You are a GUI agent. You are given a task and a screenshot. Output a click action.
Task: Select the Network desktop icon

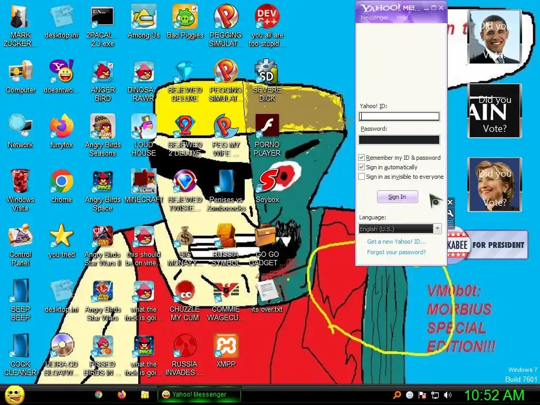point(21,131)
